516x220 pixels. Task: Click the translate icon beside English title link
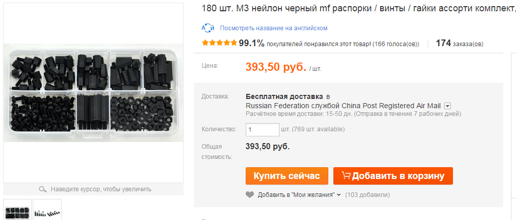click(x=208, y=28)
